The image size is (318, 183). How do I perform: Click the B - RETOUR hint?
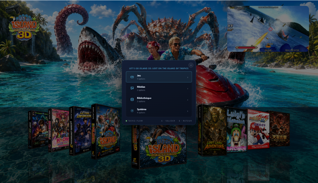[x=185, y=121]
